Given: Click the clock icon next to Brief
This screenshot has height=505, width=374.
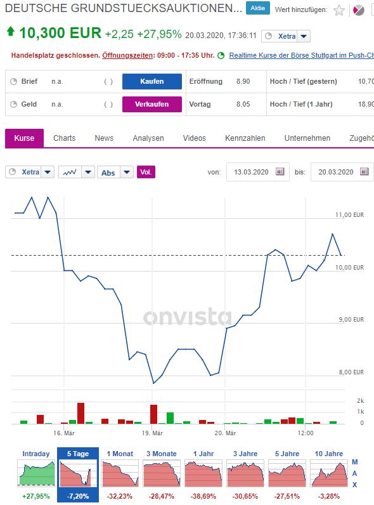Looking at the screenshot, I should coord(13,81).
